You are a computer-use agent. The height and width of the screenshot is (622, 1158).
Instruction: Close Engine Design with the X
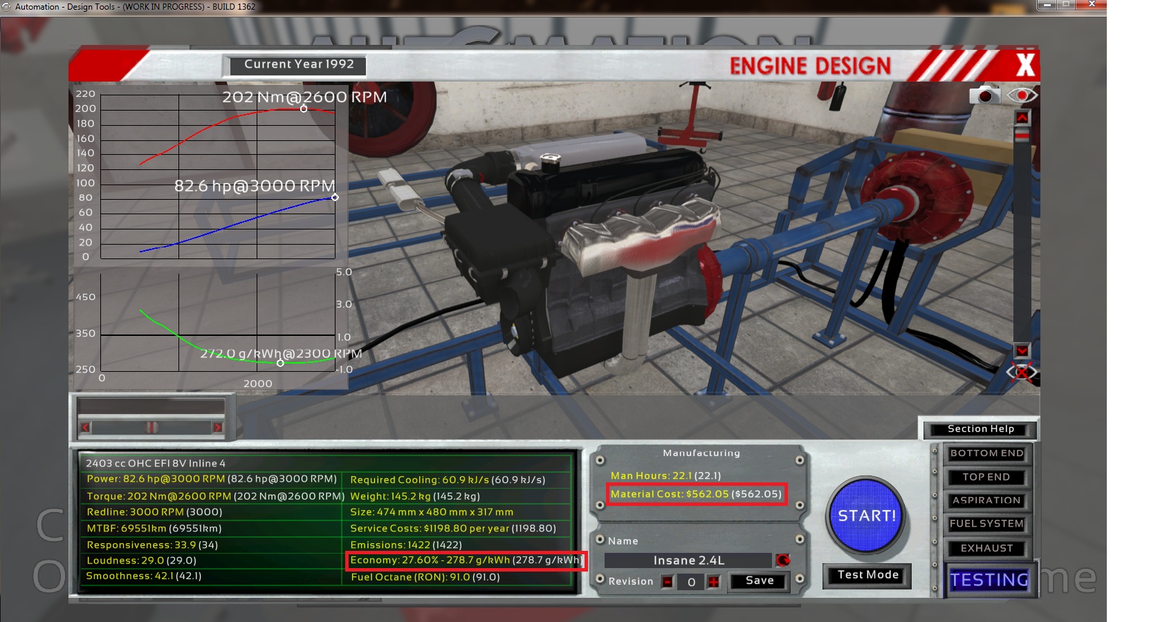(1025, 65)
